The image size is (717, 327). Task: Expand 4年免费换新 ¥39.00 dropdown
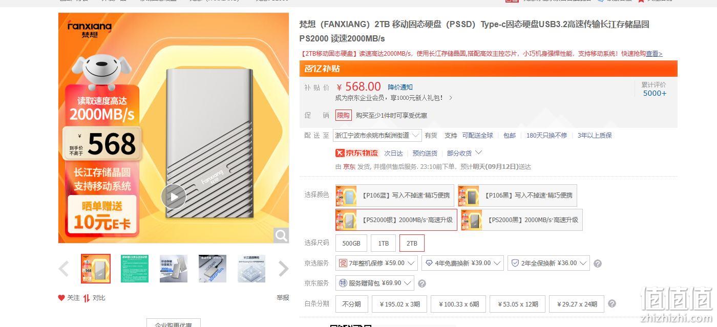(462, 263)
